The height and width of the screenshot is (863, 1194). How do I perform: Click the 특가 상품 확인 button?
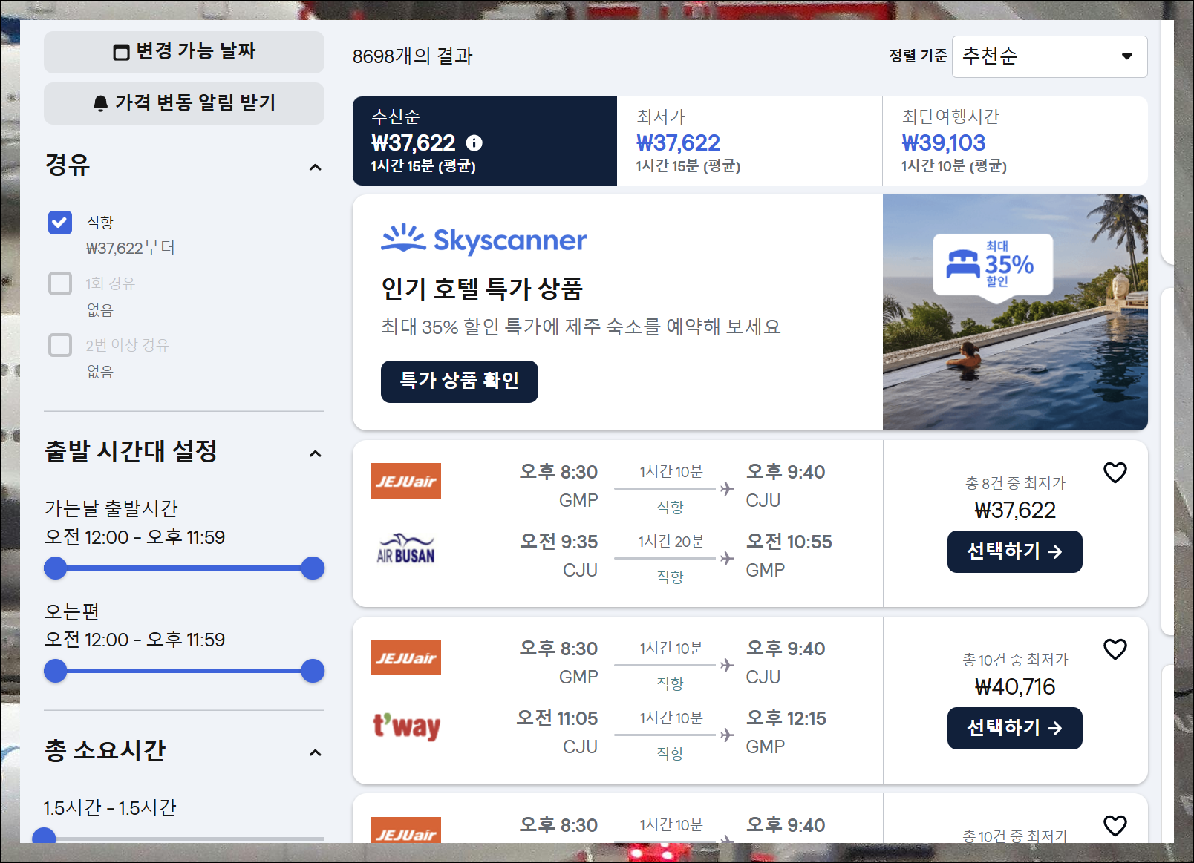tap(460, 381)
